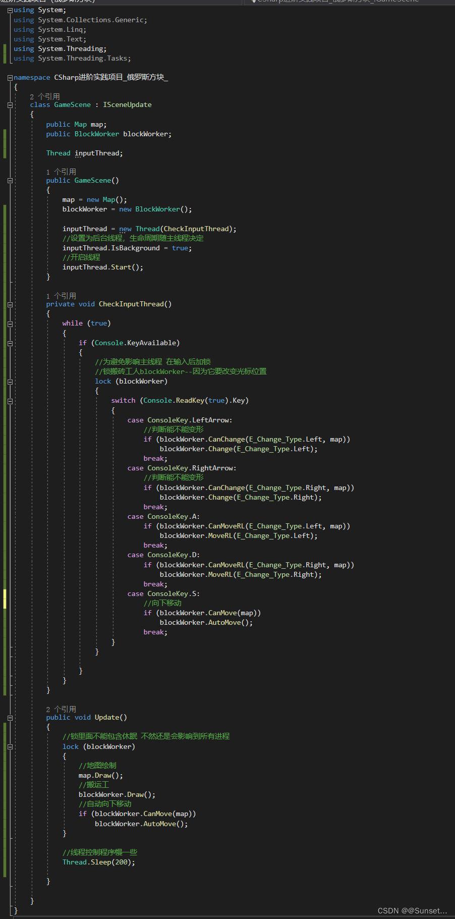The height and width of the screenshot is (919, 455).
Task: Click the using System.Linq line
Action: (x=50, y=29)
